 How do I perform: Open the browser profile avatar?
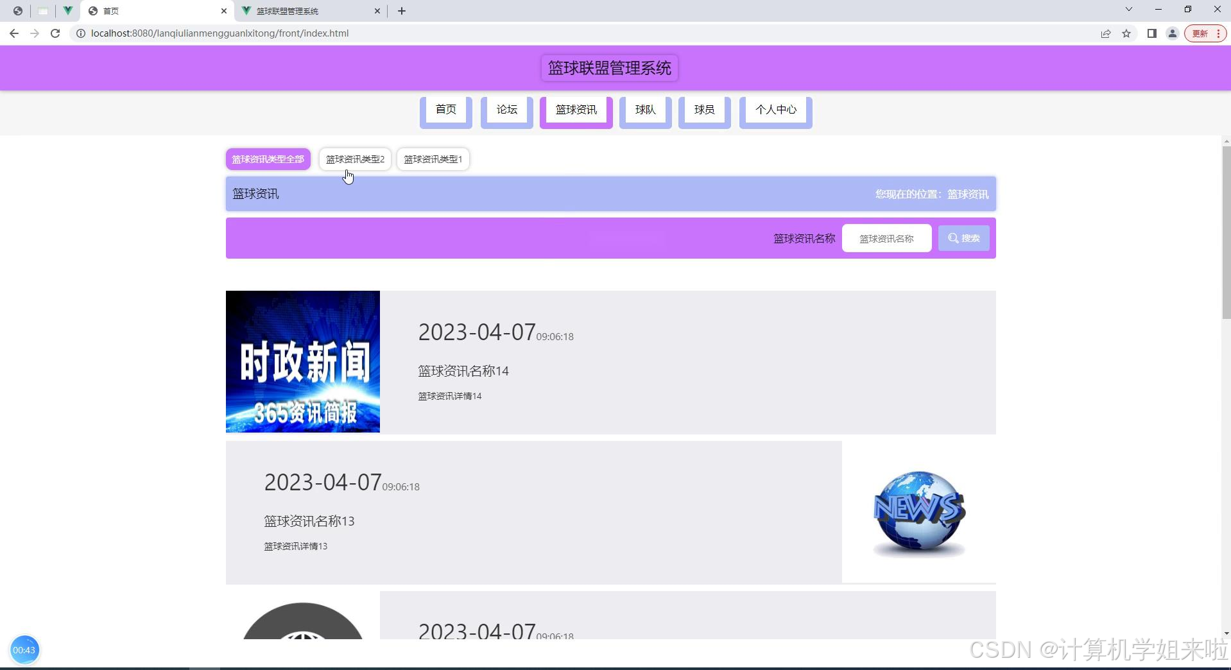pyautogui.click(x=1173, y=33)
